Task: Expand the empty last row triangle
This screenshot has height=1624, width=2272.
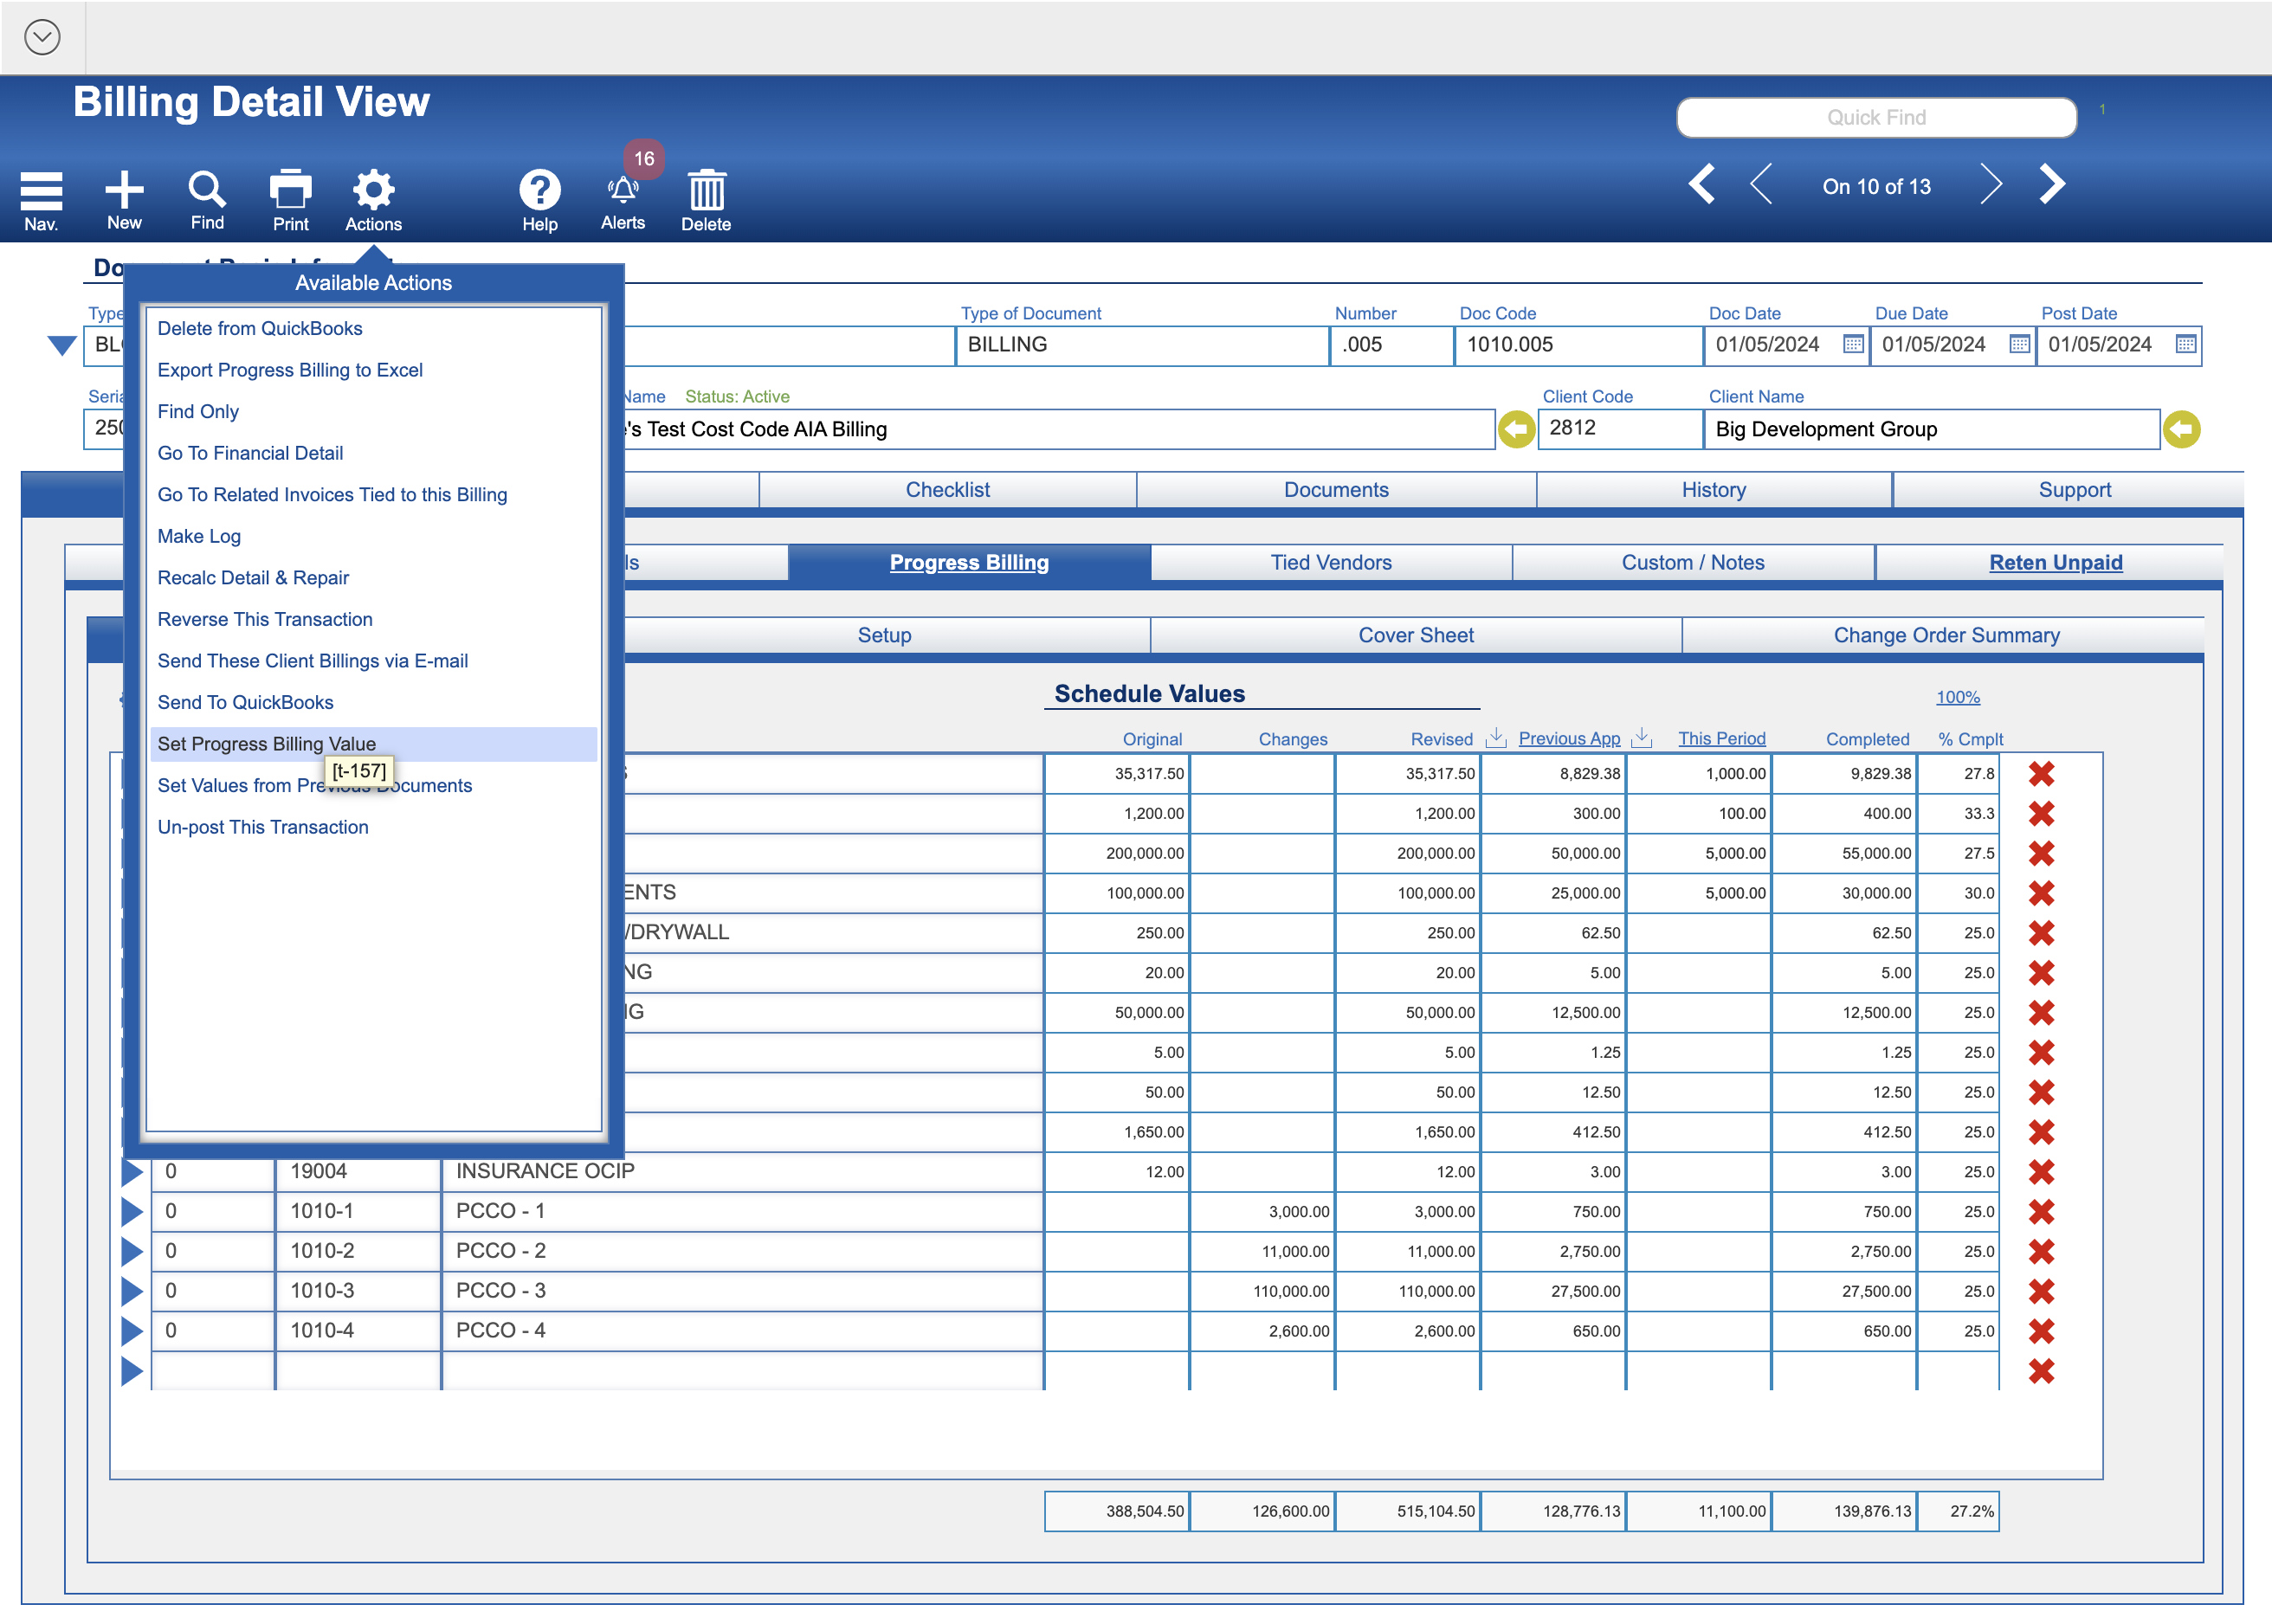Action: [131, 1371]
